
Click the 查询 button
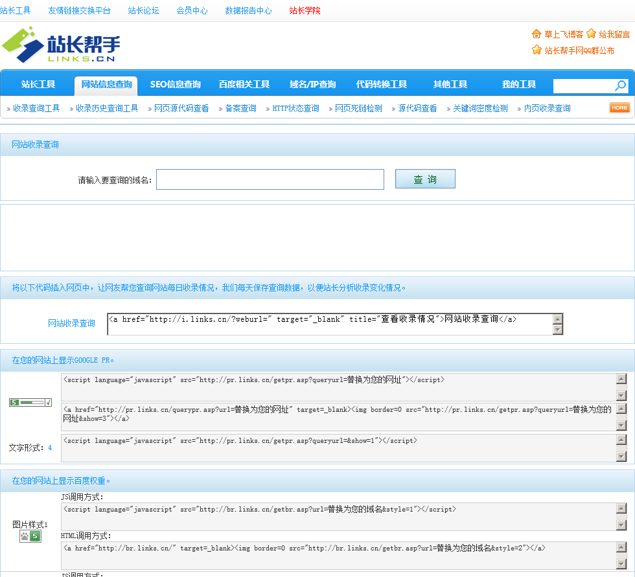pyautogui.click(x=425, y=179)
